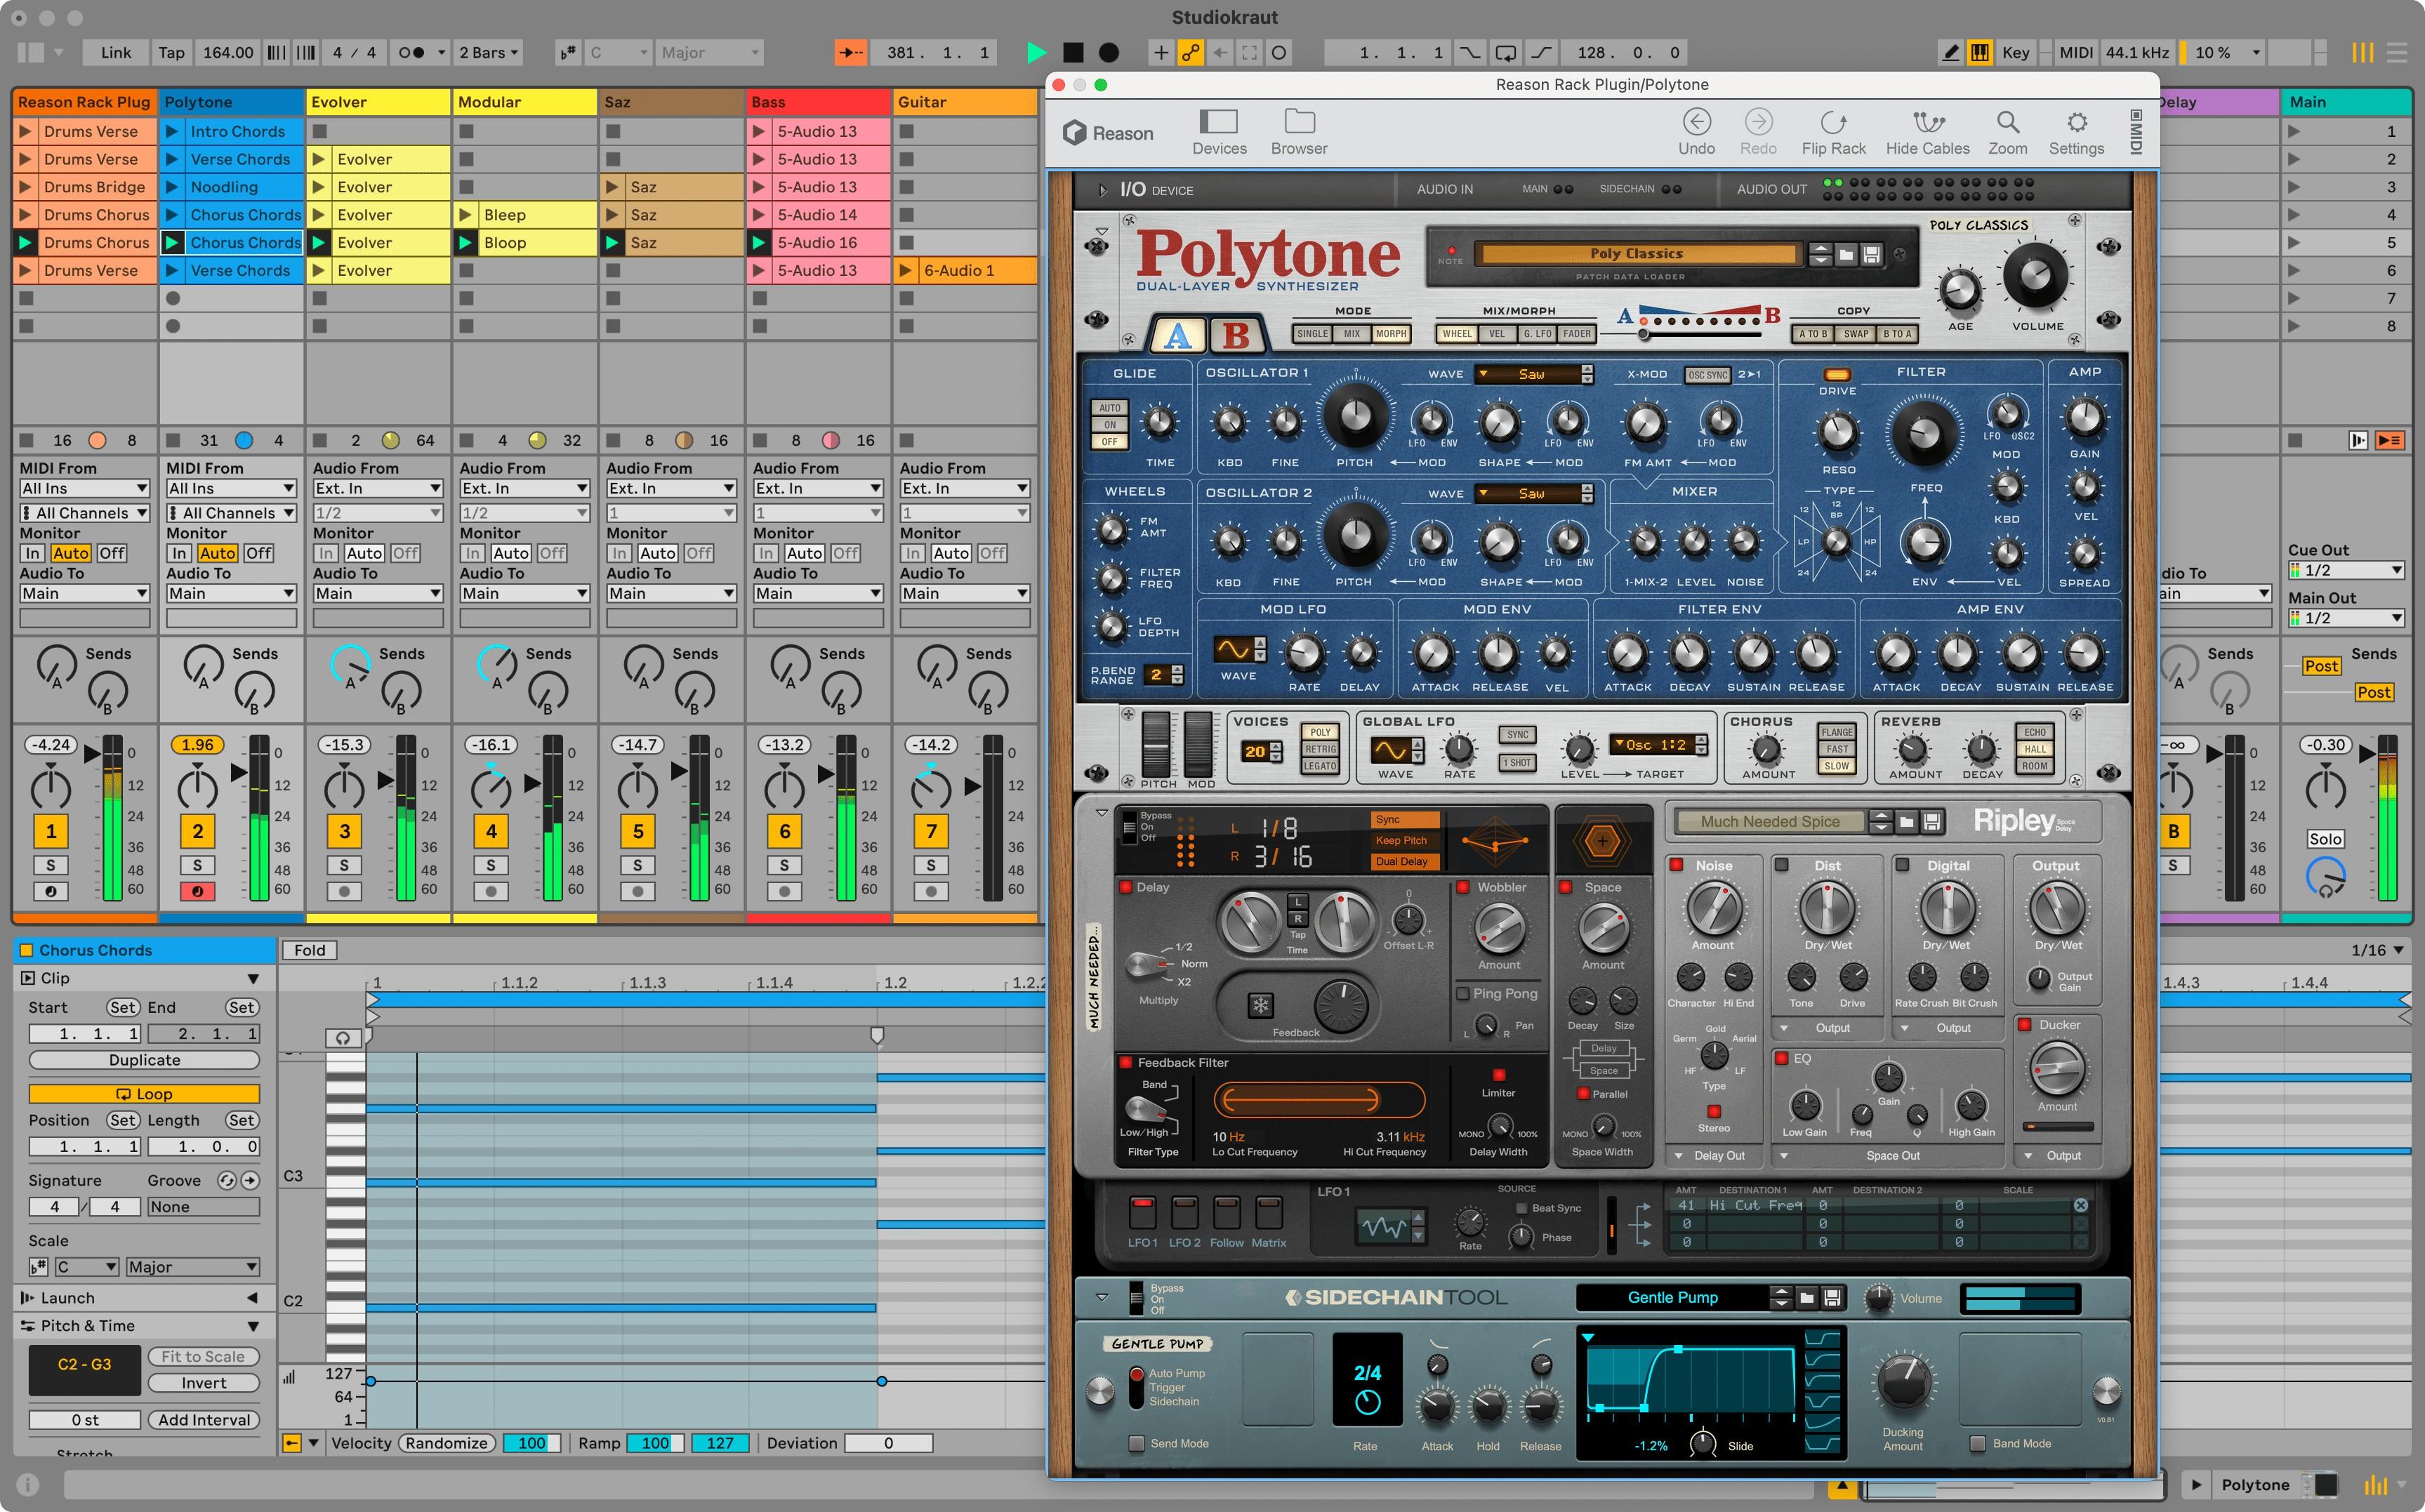Screen dimensions: 2425x1512
Task: Toggle Ping Pong mode in Ripley delay
Action: tap(1465, 993)
